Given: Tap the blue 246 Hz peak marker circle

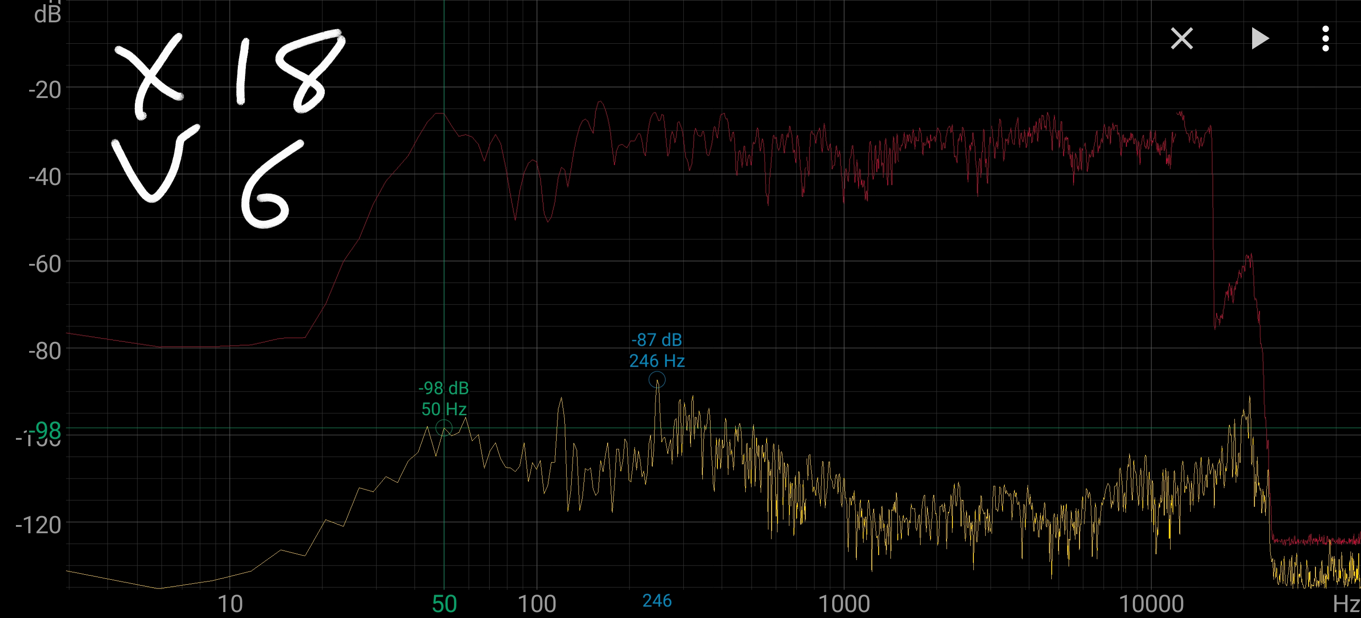Looking at the screenshot, I should click(x=657, y=380).
